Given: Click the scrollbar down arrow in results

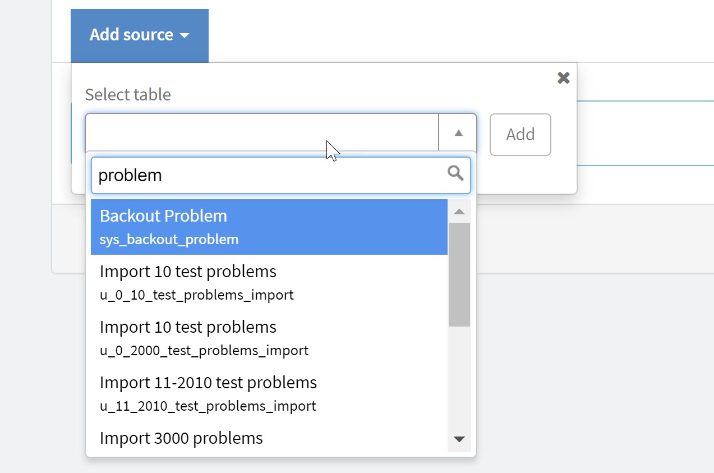Looking at the screenshot, I should [x=459, y=439].
